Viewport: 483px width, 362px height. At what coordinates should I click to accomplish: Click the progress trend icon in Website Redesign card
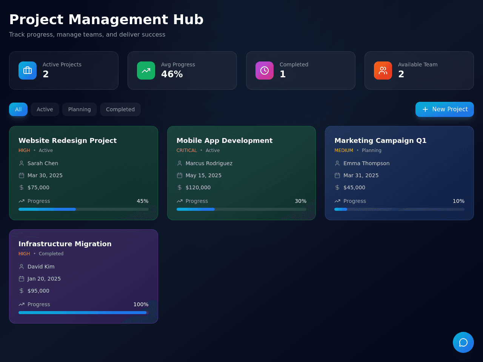(x=22, y=201)
